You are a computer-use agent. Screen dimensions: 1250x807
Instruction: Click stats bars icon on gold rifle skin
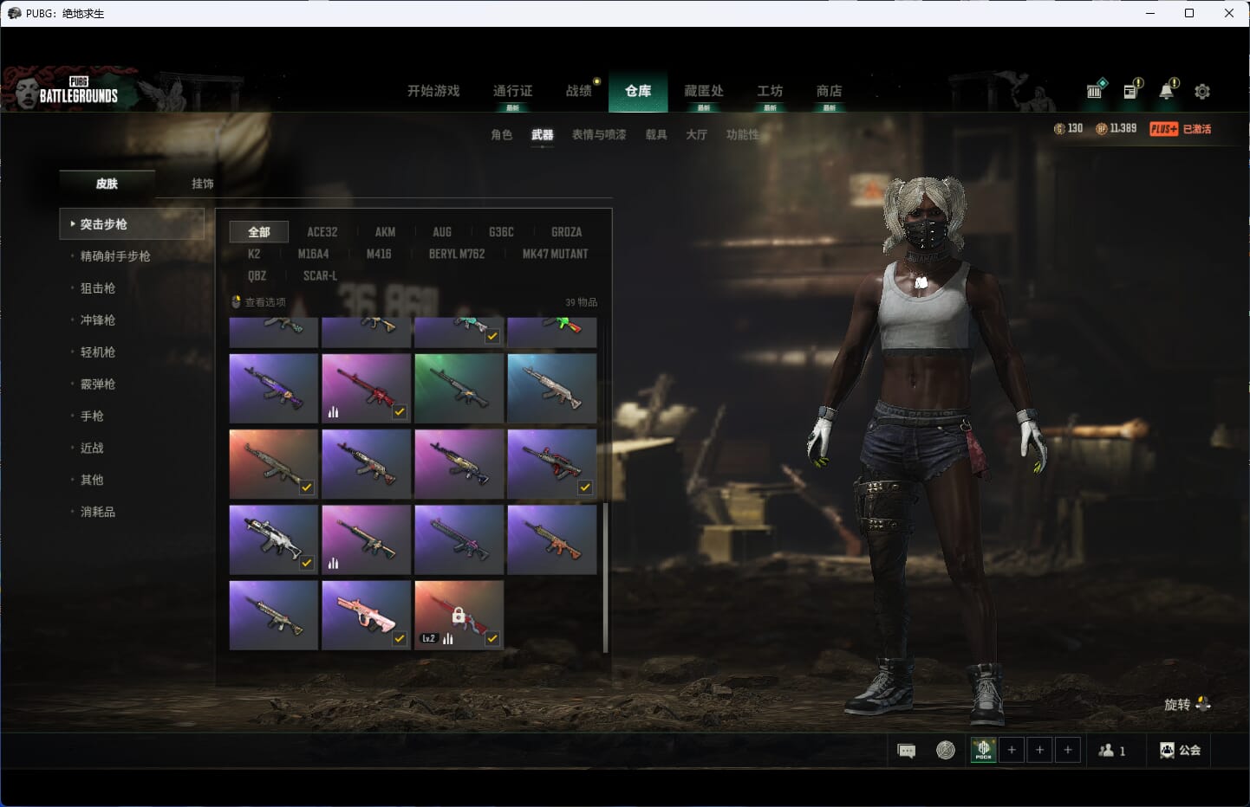pos(333,563)
